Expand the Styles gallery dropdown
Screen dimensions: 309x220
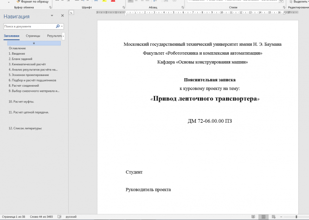(281, 1)
